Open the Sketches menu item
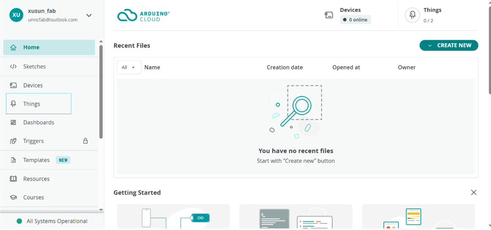The image size is (491, 230). pyautogui.click(x=49, y=66)
